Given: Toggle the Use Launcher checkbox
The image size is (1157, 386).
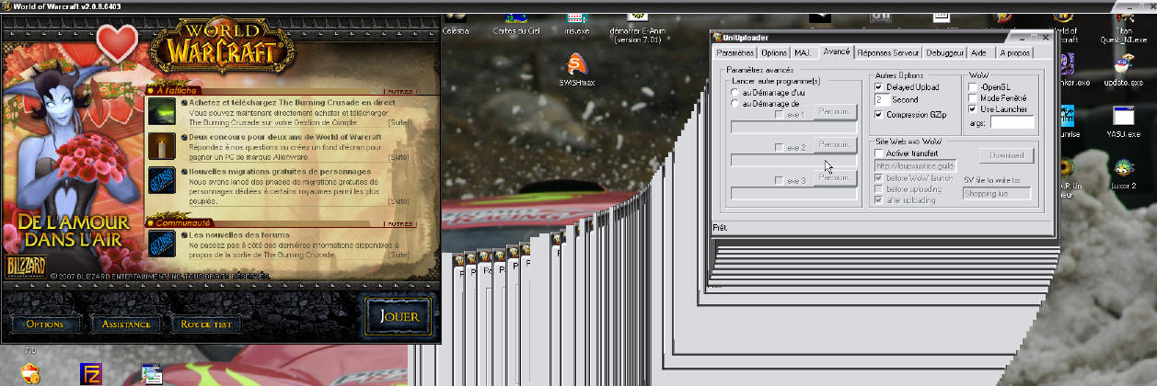Looking at the screenshot, I should tap(973, 109).
